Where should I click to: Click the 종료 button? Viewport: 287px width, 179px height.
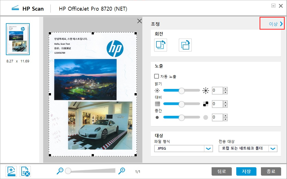(x=271, y=171)
